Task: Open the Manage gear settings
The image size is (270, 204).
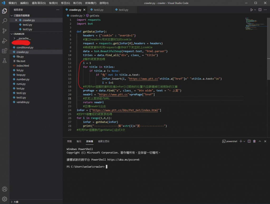Action: point(4,199)
